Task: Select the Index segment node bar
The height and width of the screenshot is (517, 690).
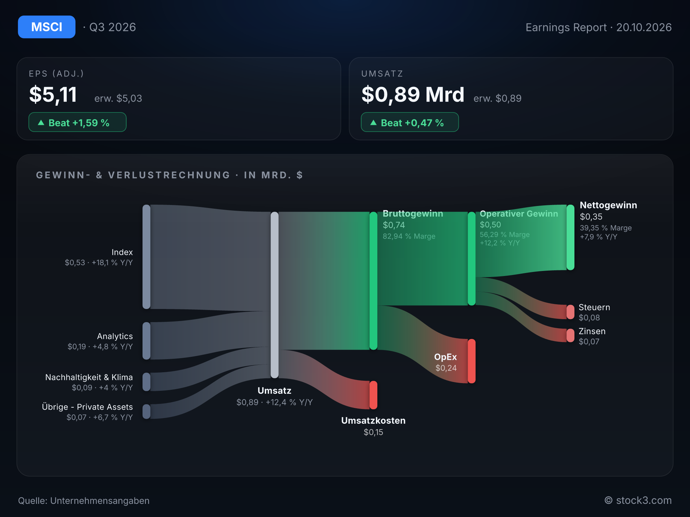Action: (147, 257)
